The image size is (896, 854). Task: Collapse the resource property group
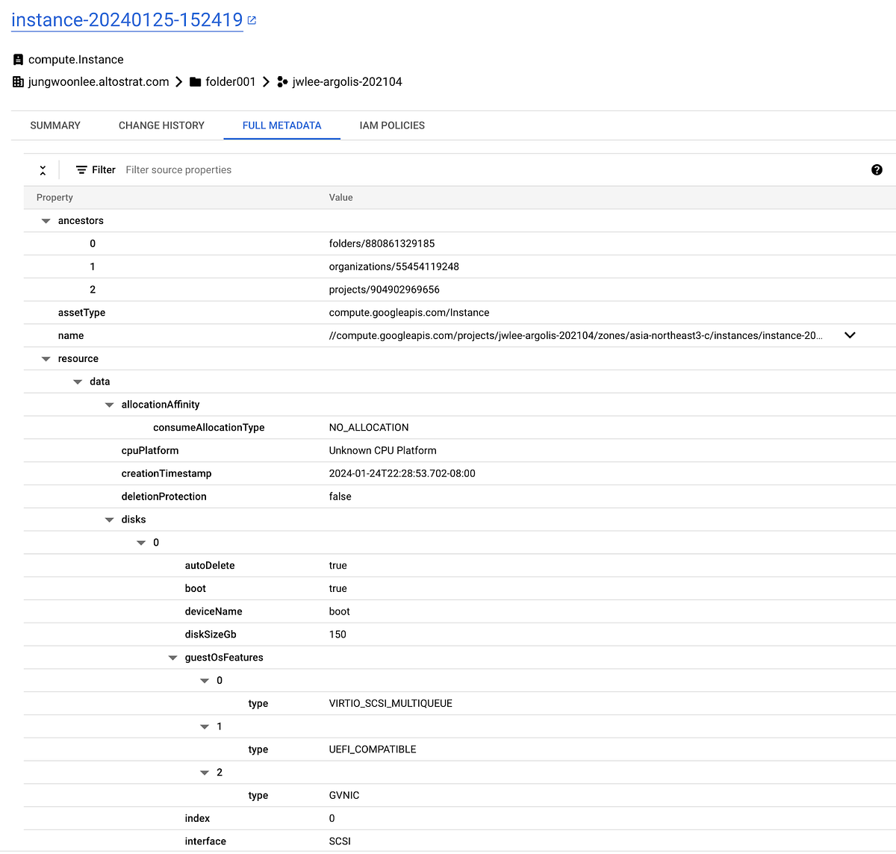click(x=46, y=358)
